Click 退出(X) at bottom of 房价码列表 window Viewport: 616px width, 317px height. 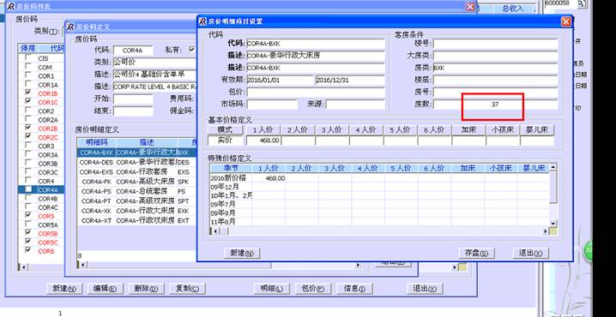425,289
